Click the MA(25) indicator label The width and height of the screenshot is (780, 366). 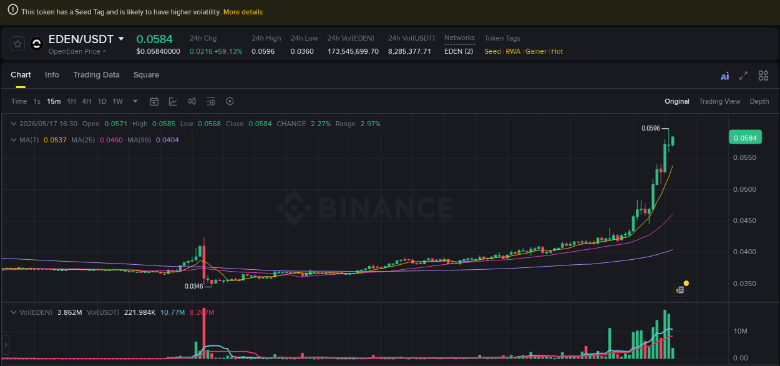pyautogui.click(x=83, y=140)
